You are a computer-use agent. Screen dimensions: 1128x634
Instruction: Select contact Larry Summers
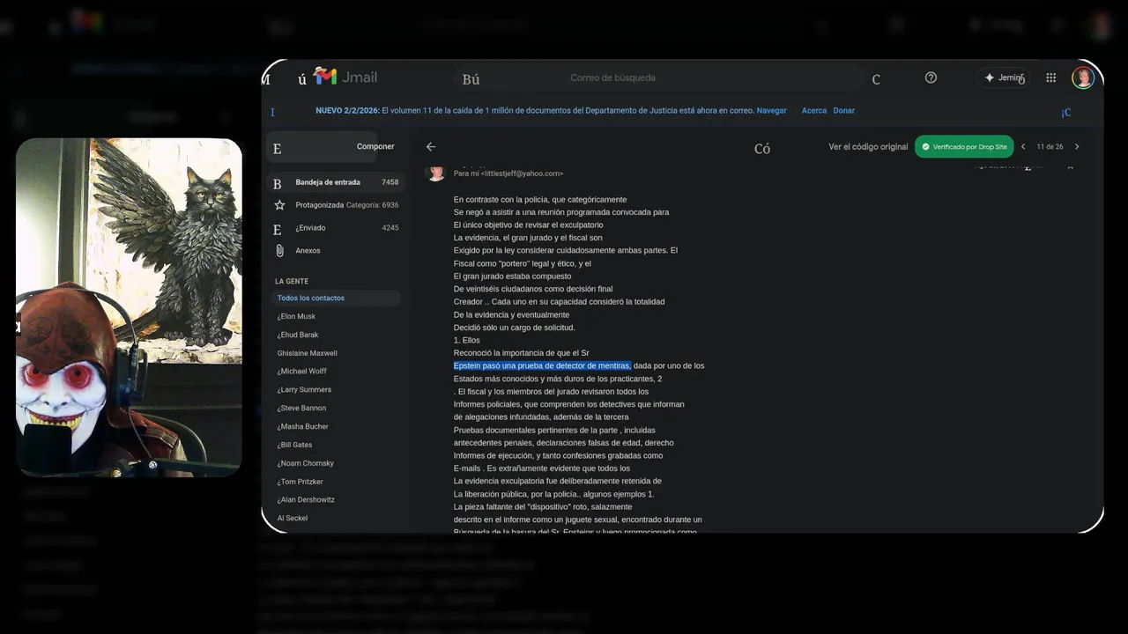pos(304,390)
